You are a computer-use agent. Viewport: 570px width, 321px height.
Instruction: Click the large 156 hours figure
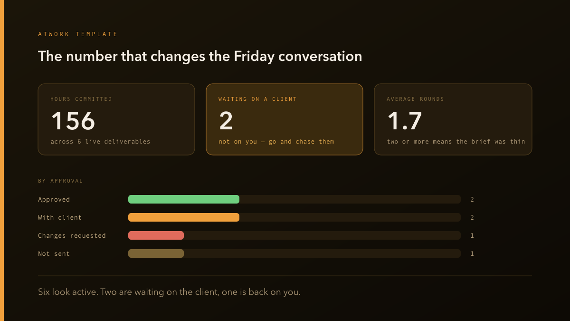click(73, 121)
